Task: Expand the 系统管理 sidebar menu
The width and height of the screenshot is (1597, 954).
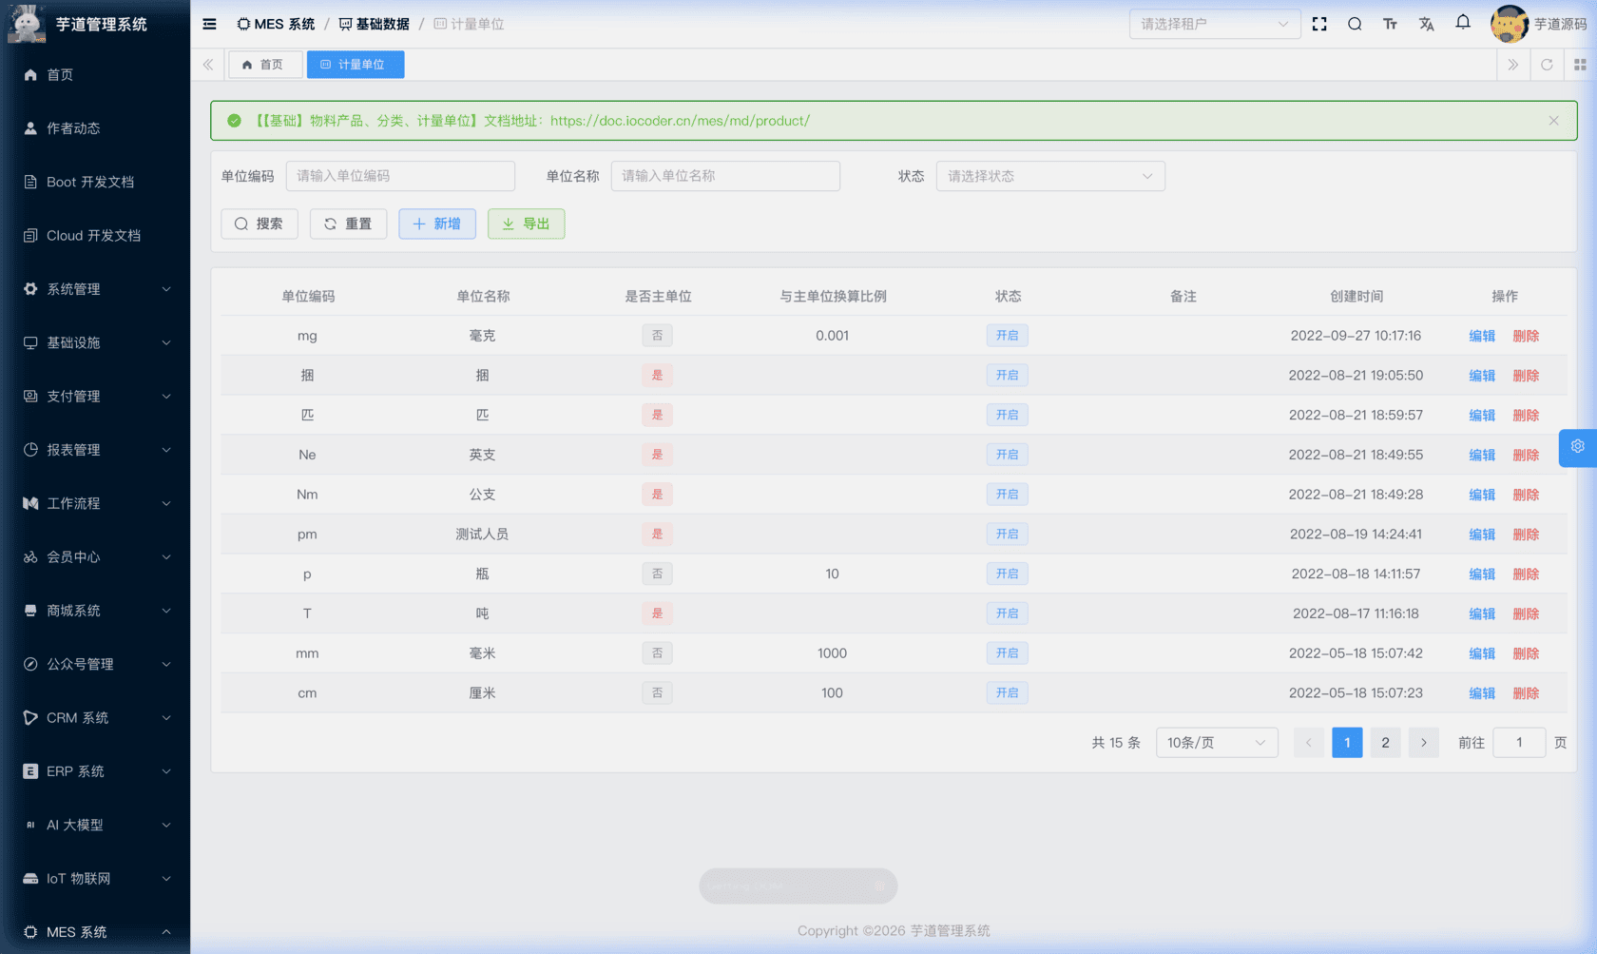Action: click(x=95, y=289)
